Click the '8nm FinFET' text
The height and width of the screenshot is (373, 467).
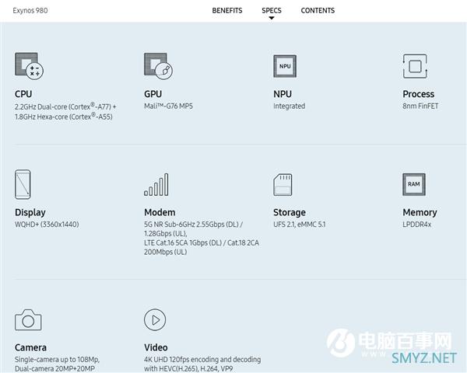coord(420,106)
